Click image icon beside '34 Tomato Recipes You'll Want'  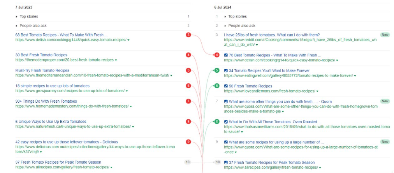[226, 70]
